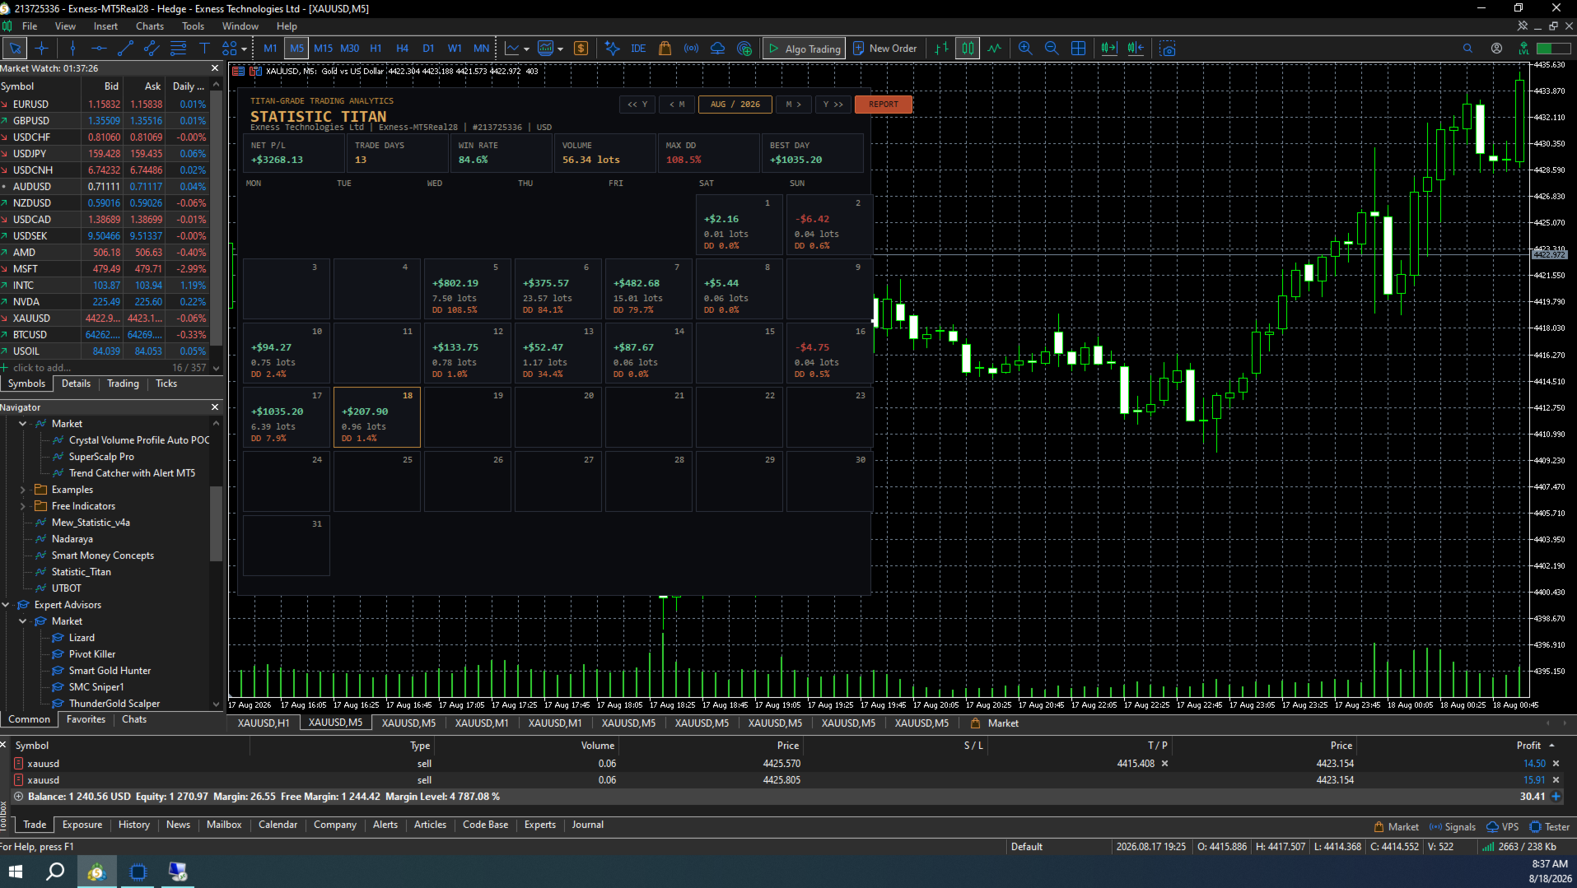
Task: Switch timeframe to H4
Action: (x=402, y=49)
